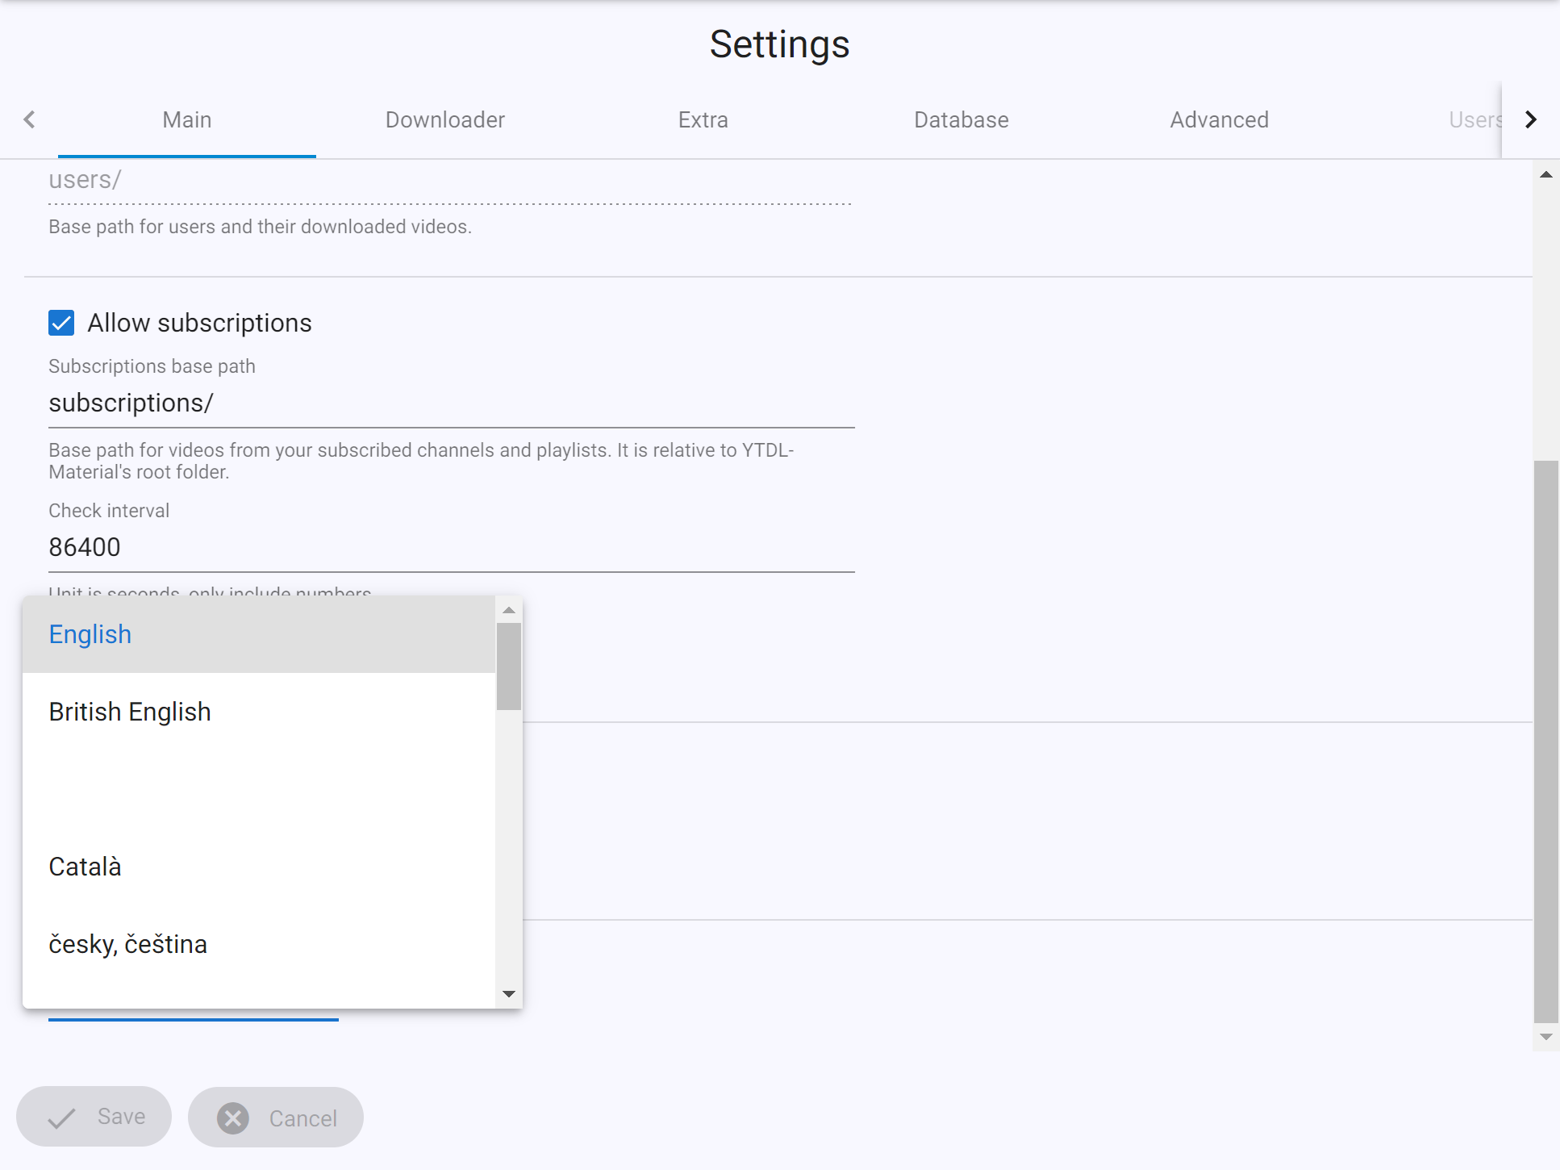Enable the Allow subscriptions setting
The width and height of the screenshot is (1560, 1170).
[x=60, y=323]
